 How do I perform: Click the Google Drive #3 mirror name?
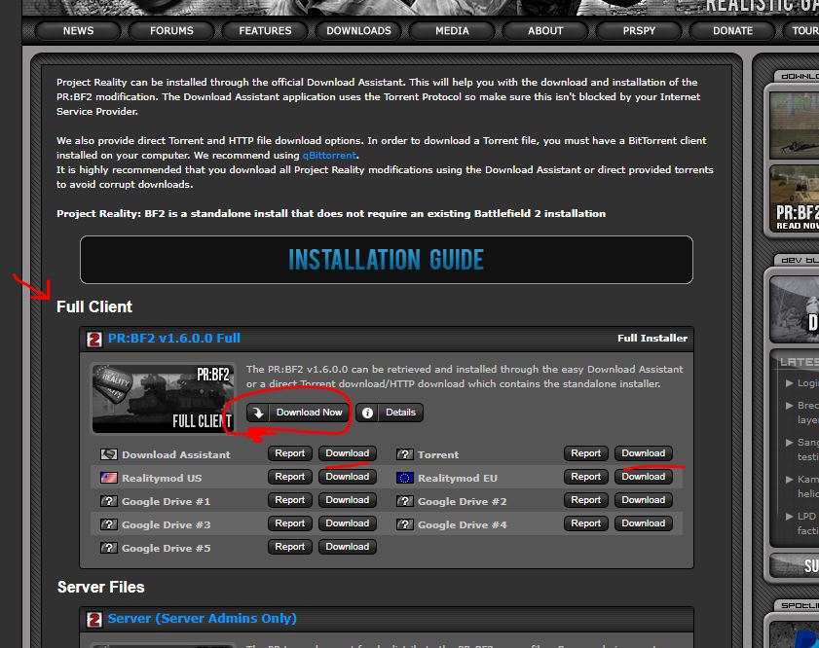[167, 524]
